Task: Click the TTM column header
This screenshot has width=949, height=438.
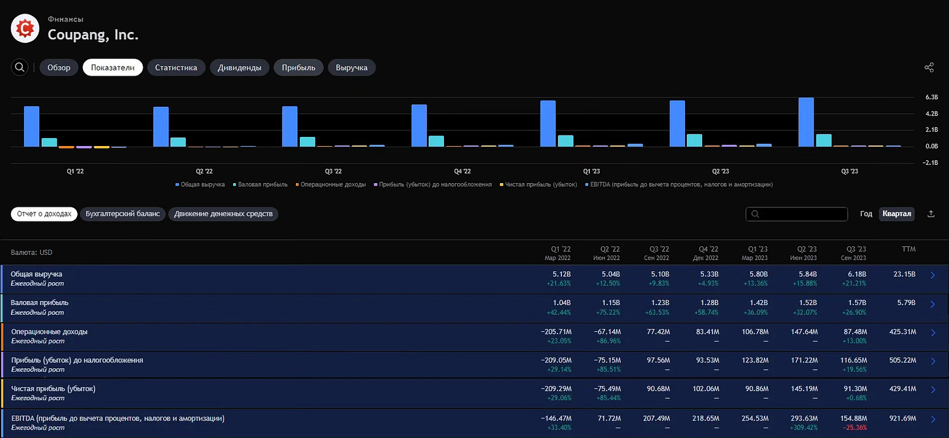Action: point(909,249)
